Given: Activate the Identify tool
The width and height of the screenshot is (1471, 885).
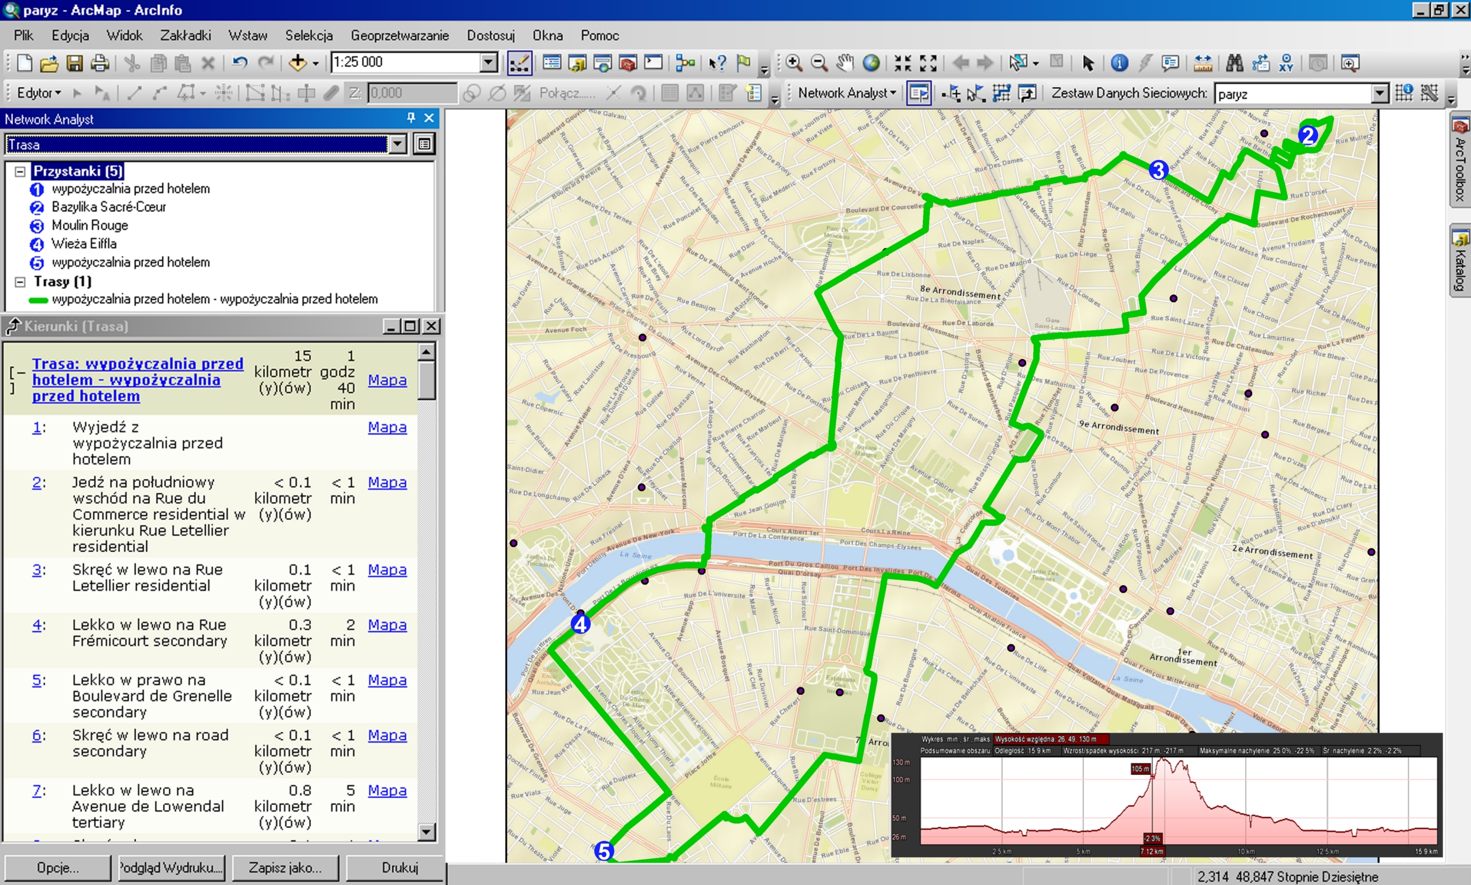Looking at the screenshot, I should point(1119,63).
